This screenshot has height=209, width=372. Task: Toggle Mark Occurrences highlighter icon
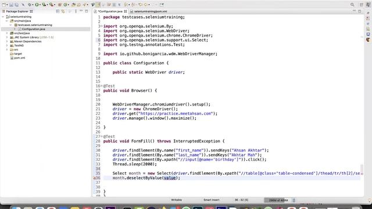(98, 5)
